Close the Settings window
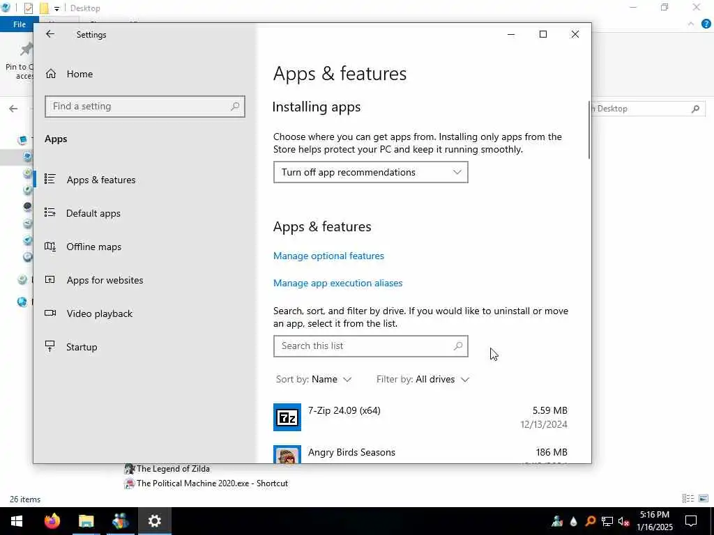Image resolution: width=714 pixels, height=535 pixels. click(575, 34)
